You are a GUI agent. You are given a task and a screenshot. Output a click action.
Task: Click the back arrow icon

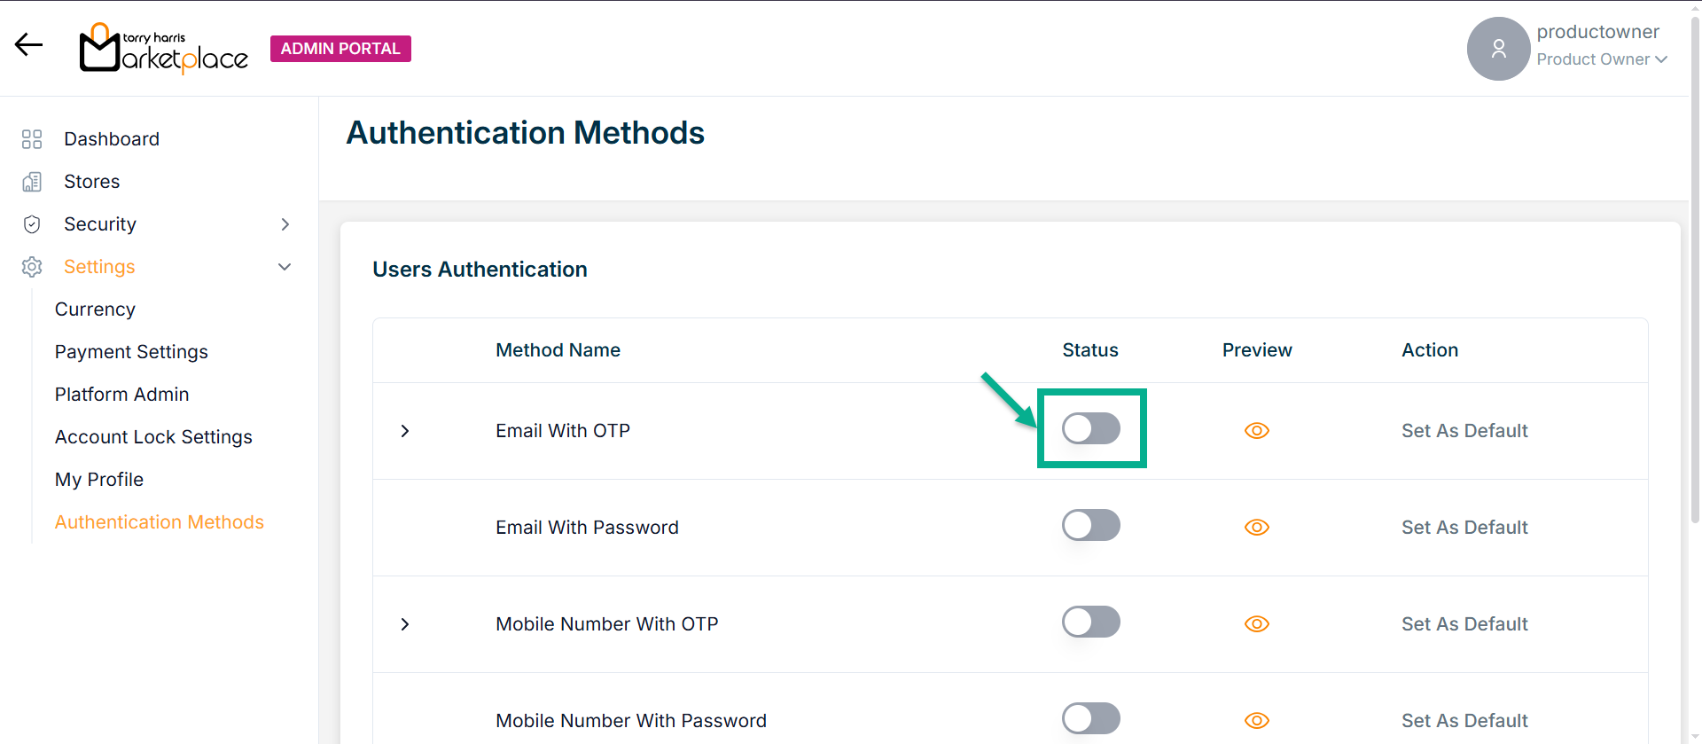coord(28,45)
